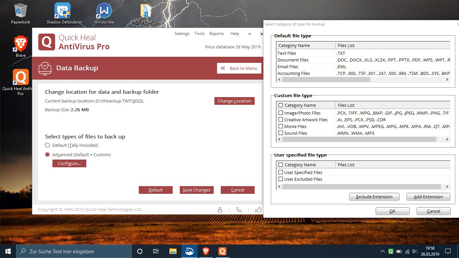
Task: Click the phone support icon in the Quick Heal footer
Action: pos(239,210)
